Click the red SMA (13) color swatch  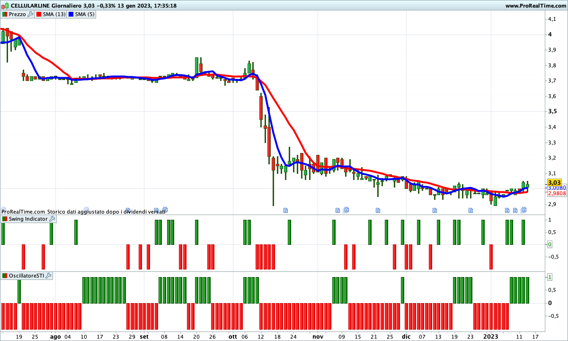[39, 14]
